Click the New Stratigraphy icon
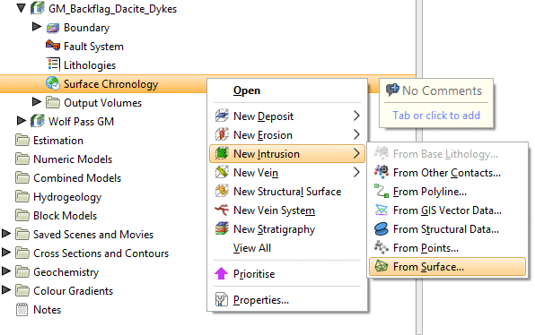The height and width of the screenshot is (335, 535). [222, 228]
